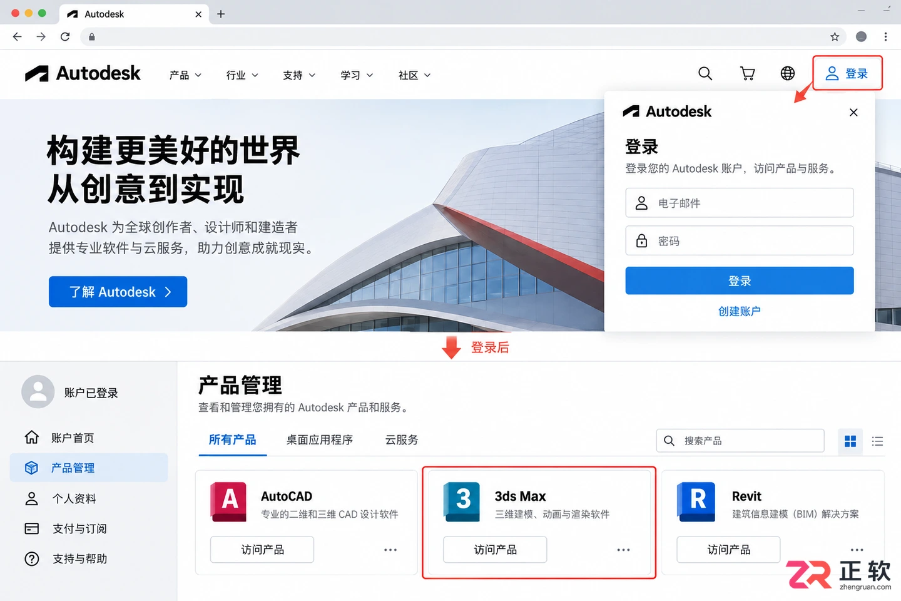Open 支持与帮助 in the sidebar
This screenshot has height=601, width=901.
[89, 558]
